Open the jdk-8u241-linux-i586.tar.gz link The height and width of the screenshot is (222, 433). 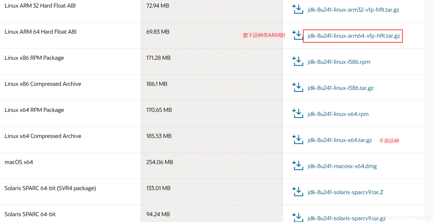coord(340,88)
